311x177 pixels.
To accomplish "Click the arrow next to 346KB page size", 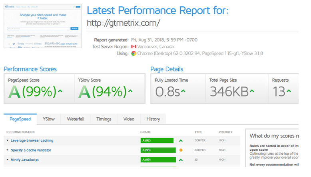I will click(252, 91).
